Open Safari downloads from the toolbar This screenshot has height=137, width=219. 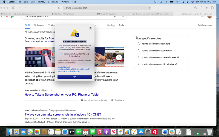[x=195, y=8]
